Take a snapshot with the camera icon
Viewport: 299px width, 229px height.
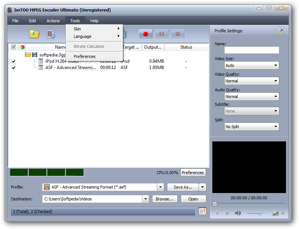(275, 213)
